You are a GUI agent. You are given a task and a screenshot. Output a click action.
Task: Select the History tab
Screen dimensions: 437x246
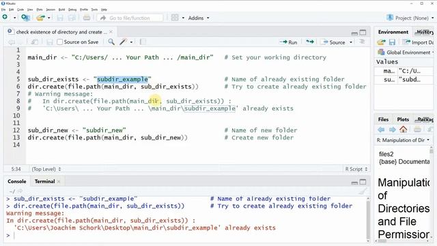424,32
